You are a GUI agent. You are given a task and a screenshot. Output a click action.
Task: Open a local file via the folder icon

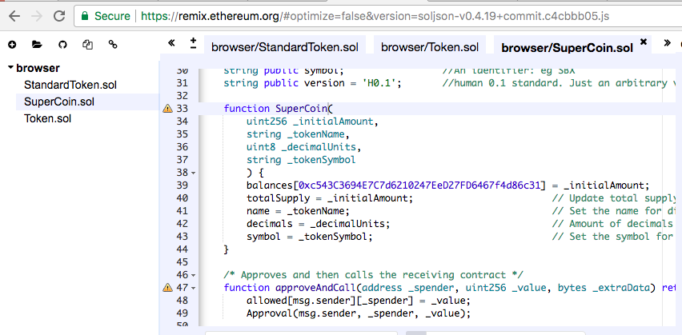pyautogui.click(x=37, y=45)
